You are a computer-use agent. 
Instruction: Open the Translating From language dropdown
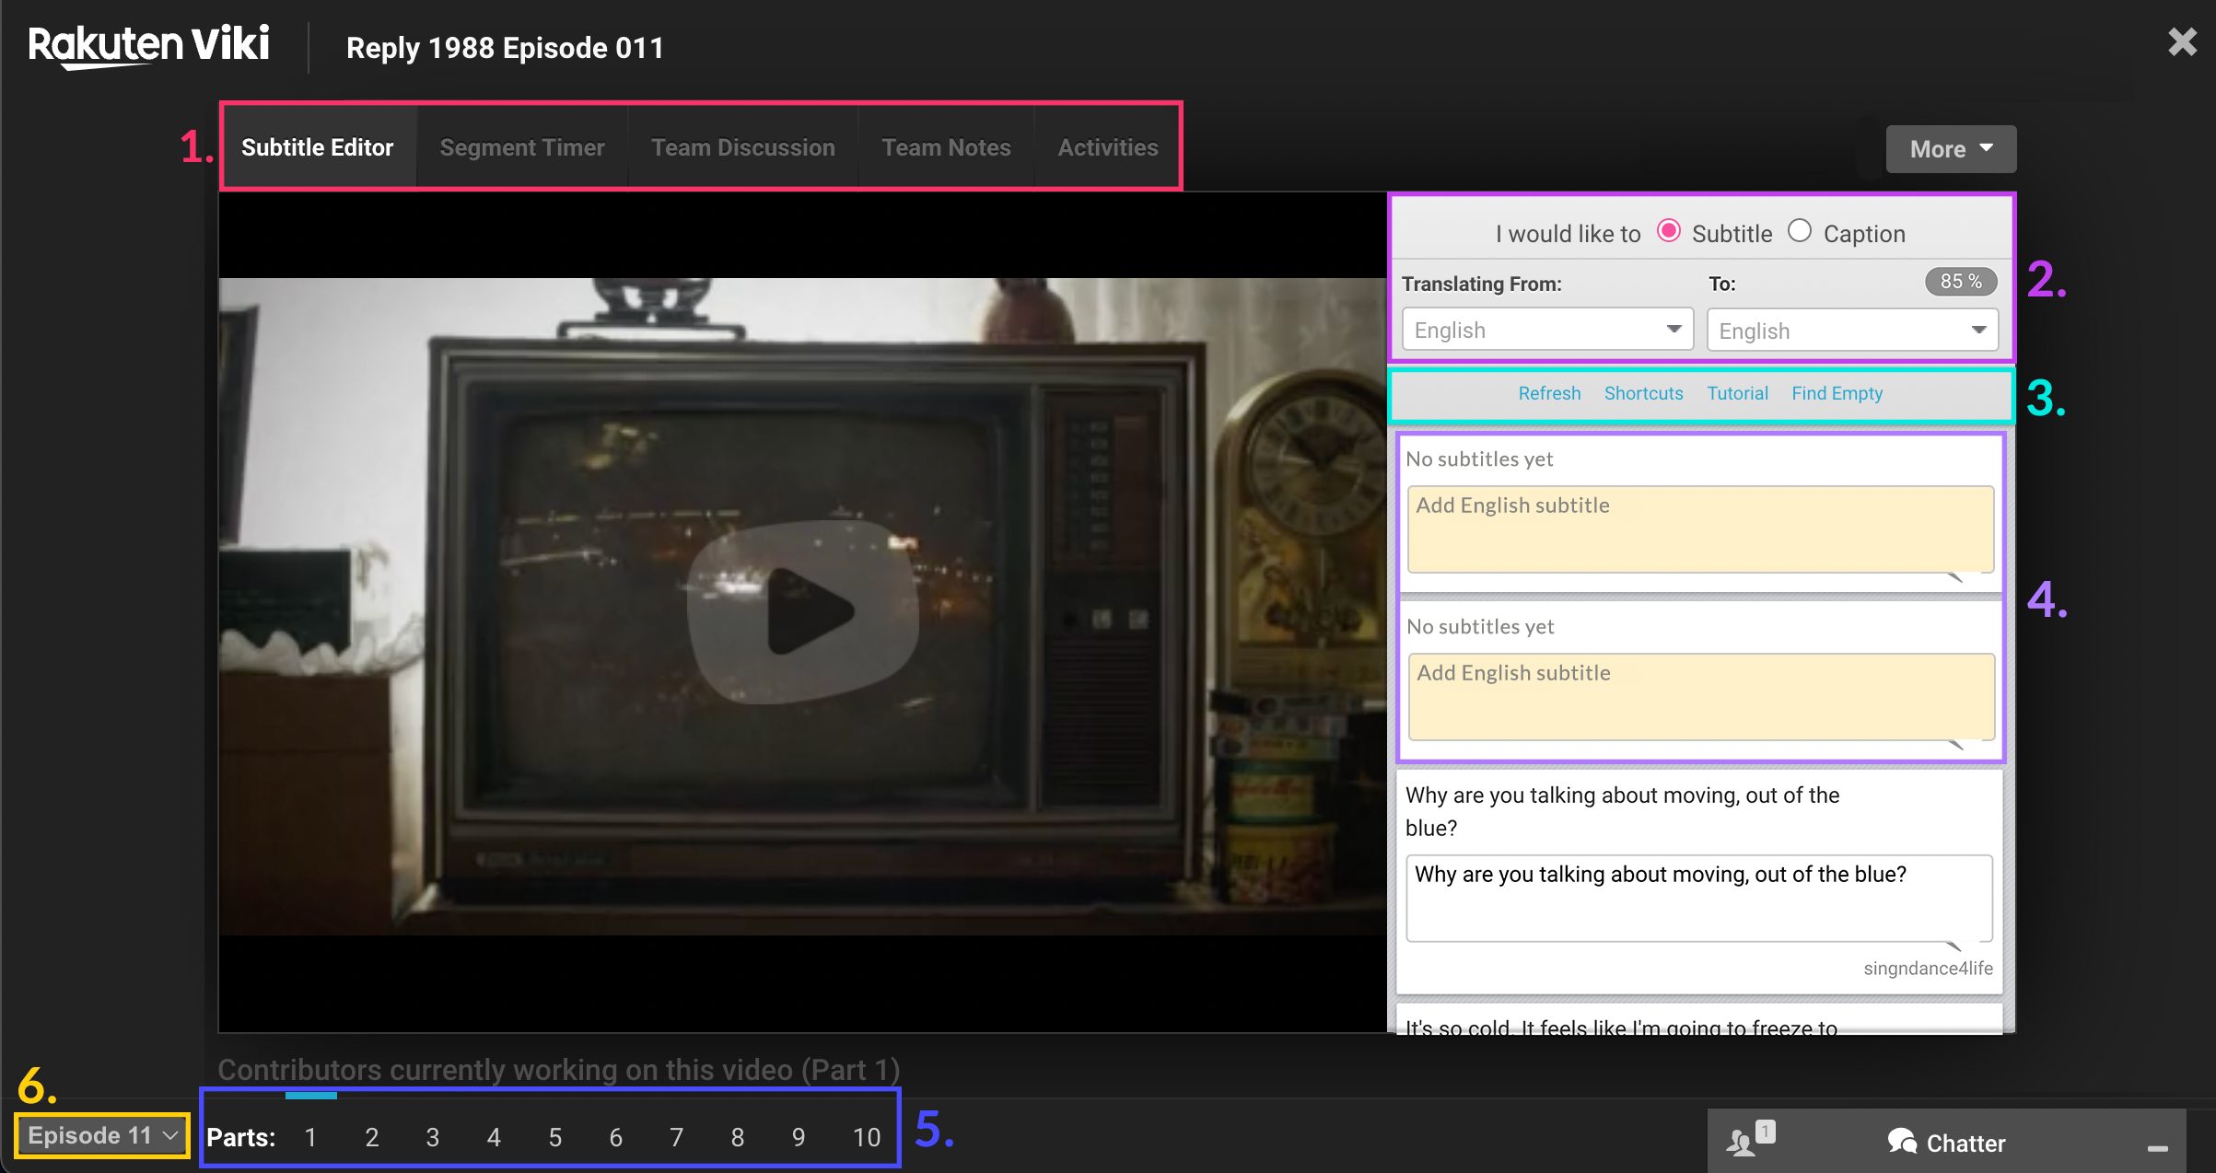click(1547, 330)
